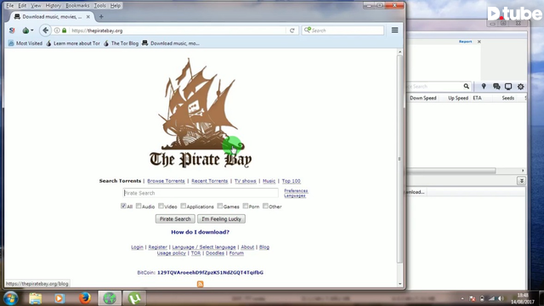544x306 pixels.
Task: Reload the page with the refresh icon
Action: (292, 31)
